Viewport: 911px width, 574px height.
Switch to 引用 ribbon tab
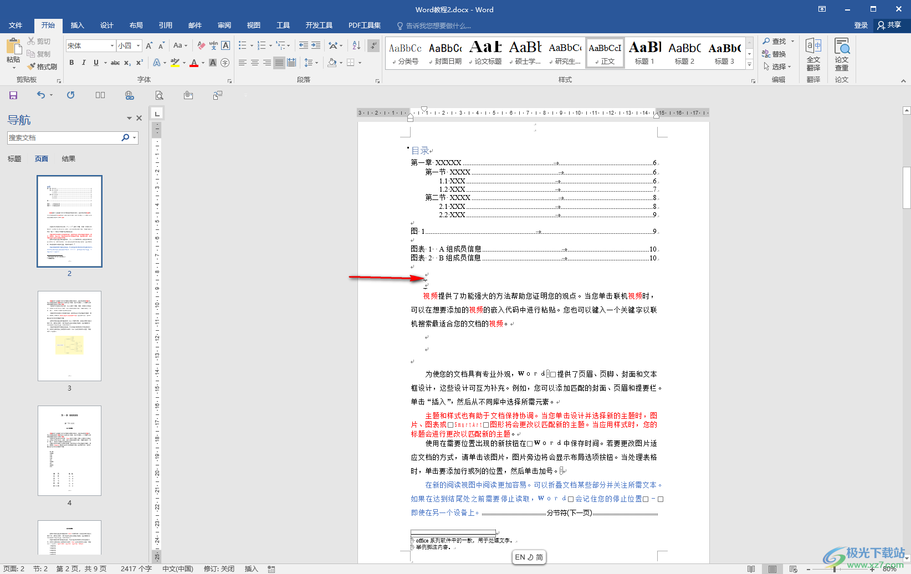(166, 25)
